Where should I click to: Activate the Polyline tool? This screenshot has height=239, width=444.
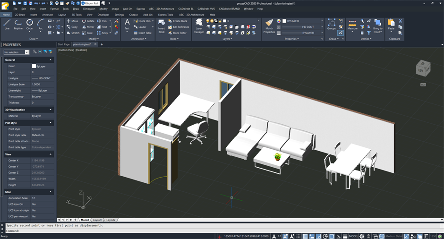[x=18, y=24]
